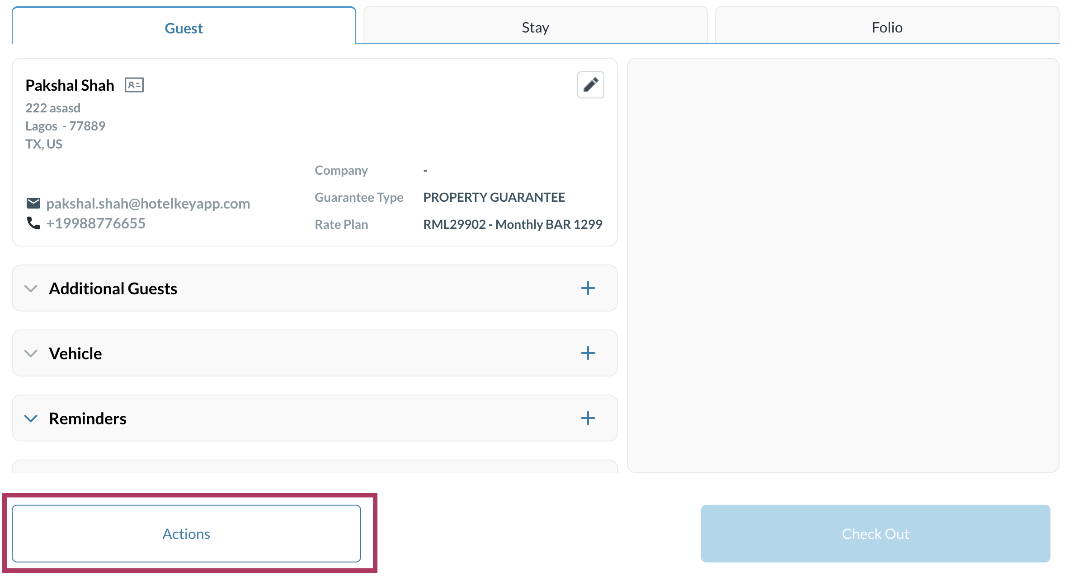
Task: Add an additional guest with plus icon
Action: [x=588, y=288]
